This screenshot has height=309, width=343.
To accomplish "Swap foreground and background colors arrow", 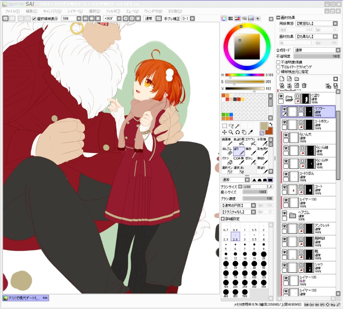I will [x=271, y=125].
